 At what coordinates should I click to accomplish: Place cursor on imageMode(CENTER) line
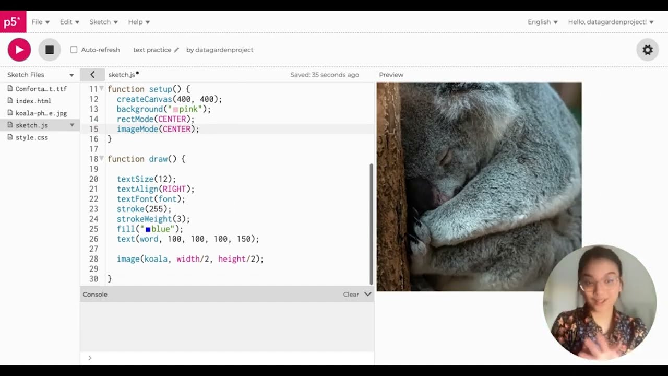click(x=158, y=129)
